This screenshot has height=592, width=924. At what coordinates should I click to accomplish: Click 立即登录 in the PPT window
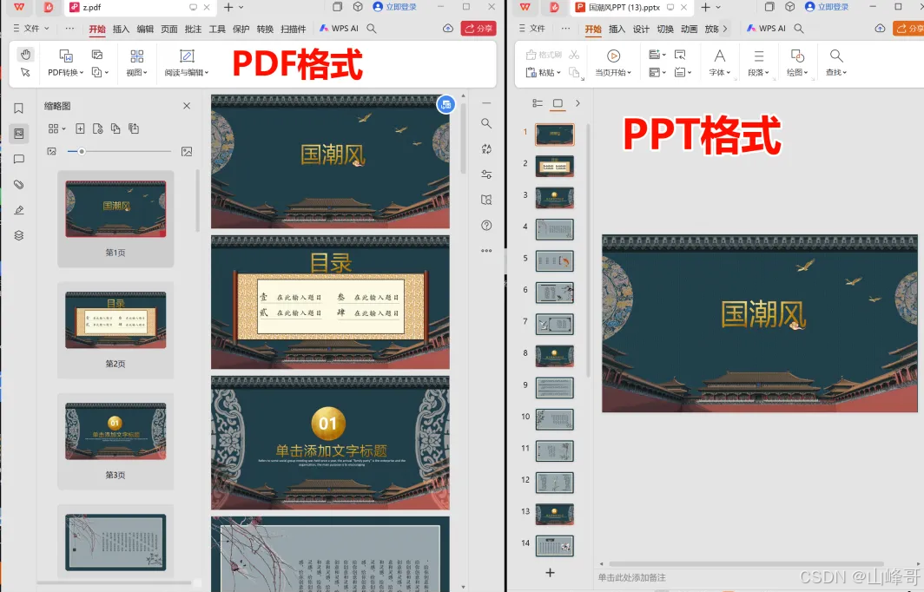[827, 7]
